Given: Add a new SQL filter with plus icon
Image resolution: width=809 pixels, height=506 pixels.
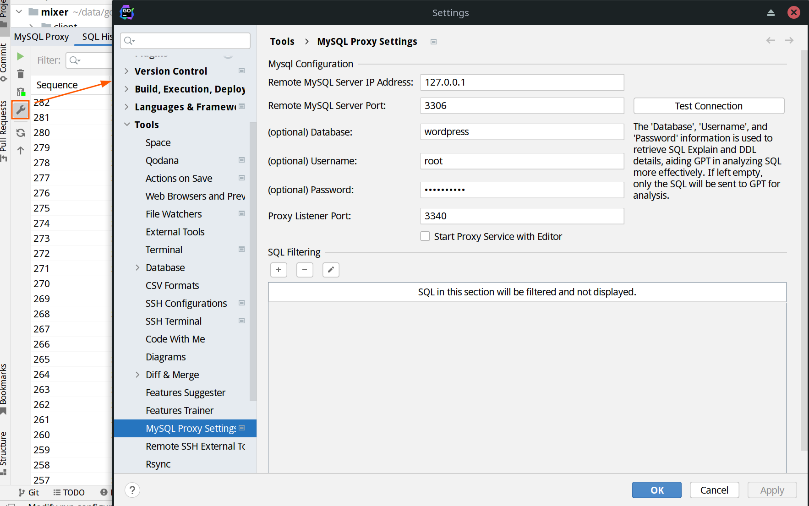Looking at the screenshot, I should click(x=279, y=270).
